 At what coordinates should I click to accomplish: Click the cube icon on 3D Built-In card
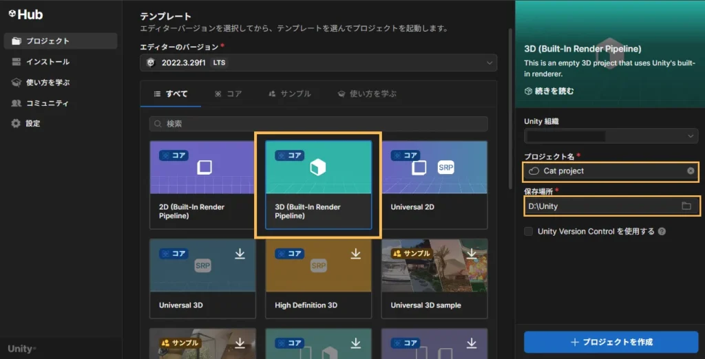tap(318, 168)
